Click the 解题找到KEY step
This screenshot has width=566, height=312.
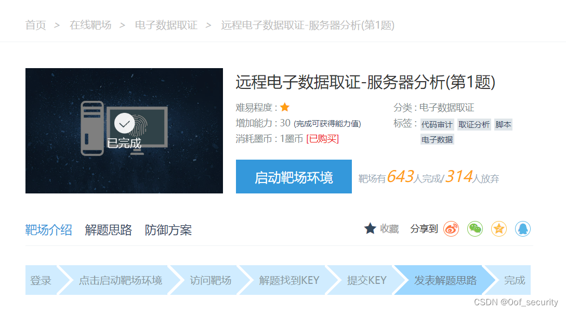[289, 280]
